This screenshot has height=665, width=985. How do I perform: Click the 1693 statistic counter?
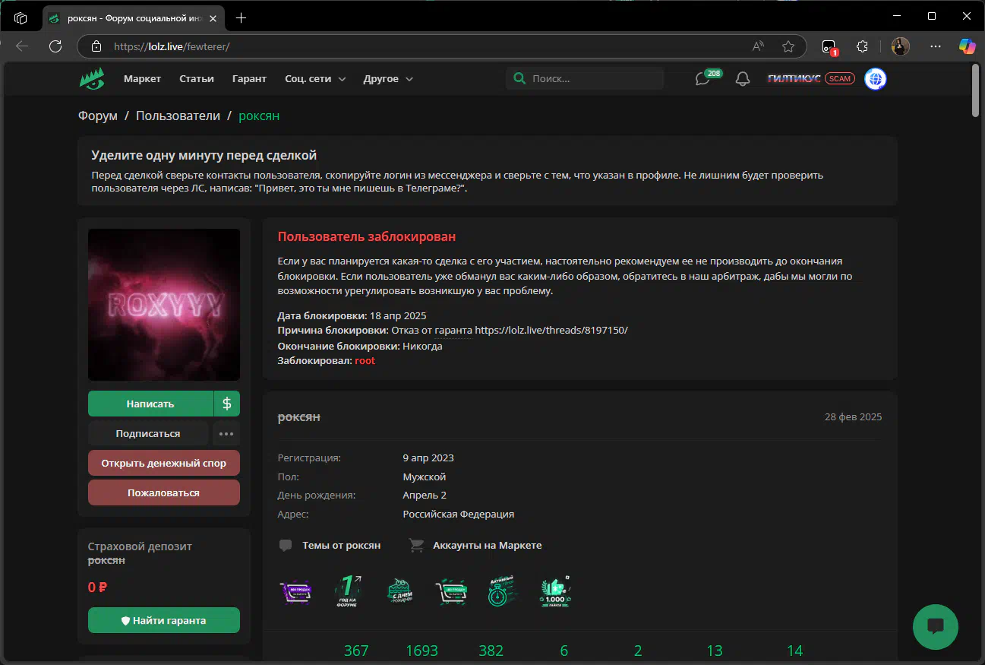pyautogui.click(x=422, y=651)
